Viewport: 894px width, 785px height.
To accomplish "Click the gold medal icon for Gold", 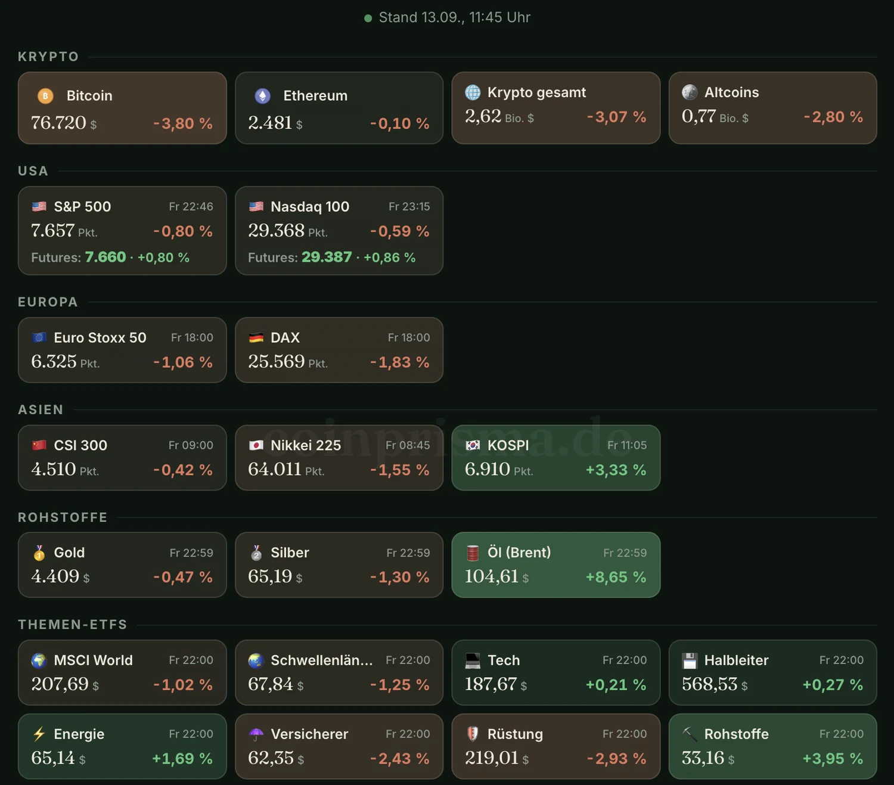I will [39, 553].
